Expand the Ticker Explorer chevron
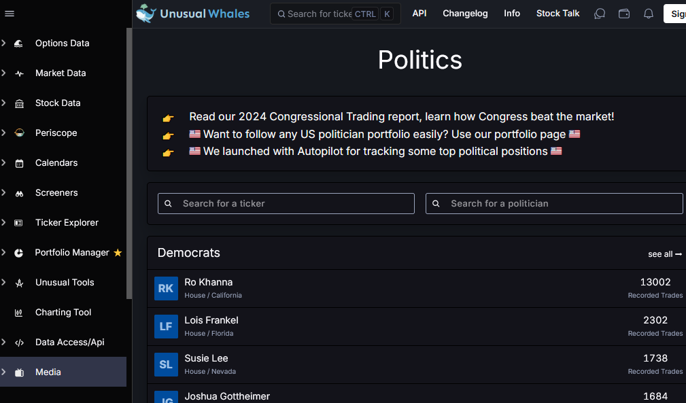The width and height of the screenshot is (686, 403). (3, 222)
